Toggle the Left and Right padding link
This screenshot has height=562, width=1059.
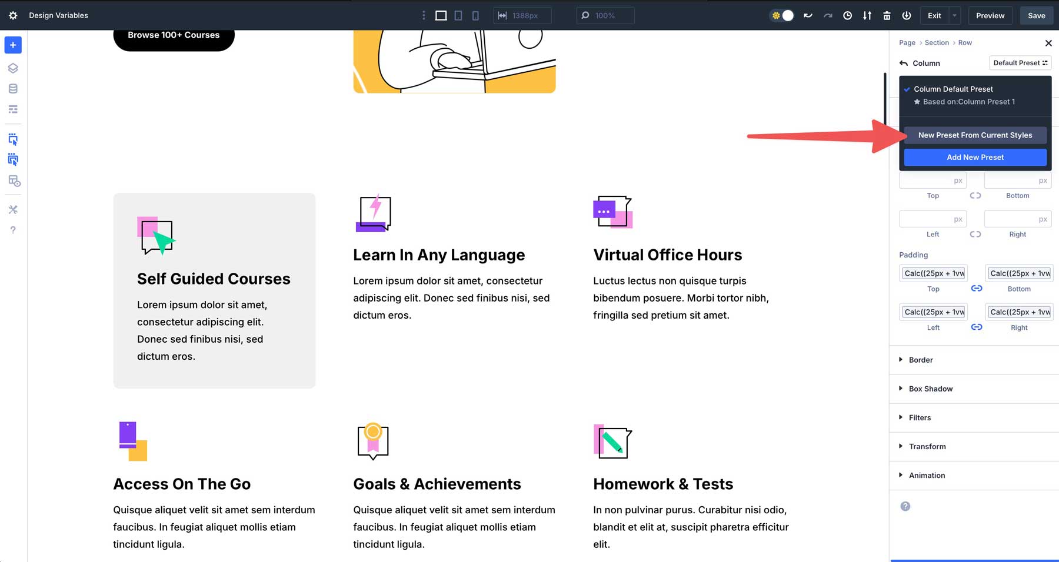[977, 327]
